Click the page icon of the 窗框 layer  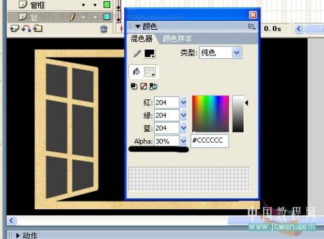pyautogui.click(x=23, y=5)
